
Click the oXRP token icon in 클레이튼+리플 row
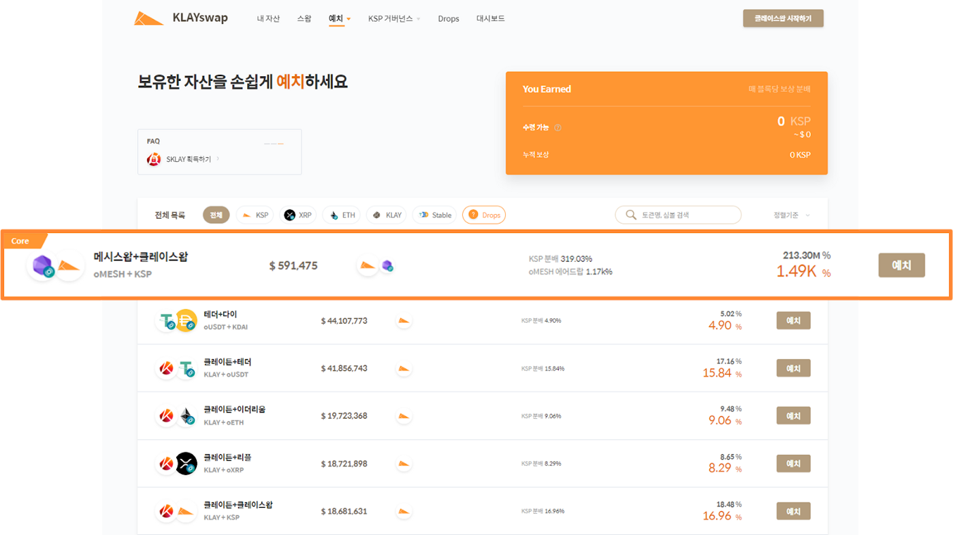point(186,463)
